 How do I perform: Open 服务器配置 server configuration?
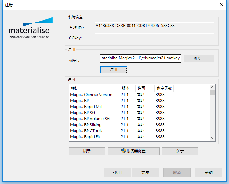[134, 151]
